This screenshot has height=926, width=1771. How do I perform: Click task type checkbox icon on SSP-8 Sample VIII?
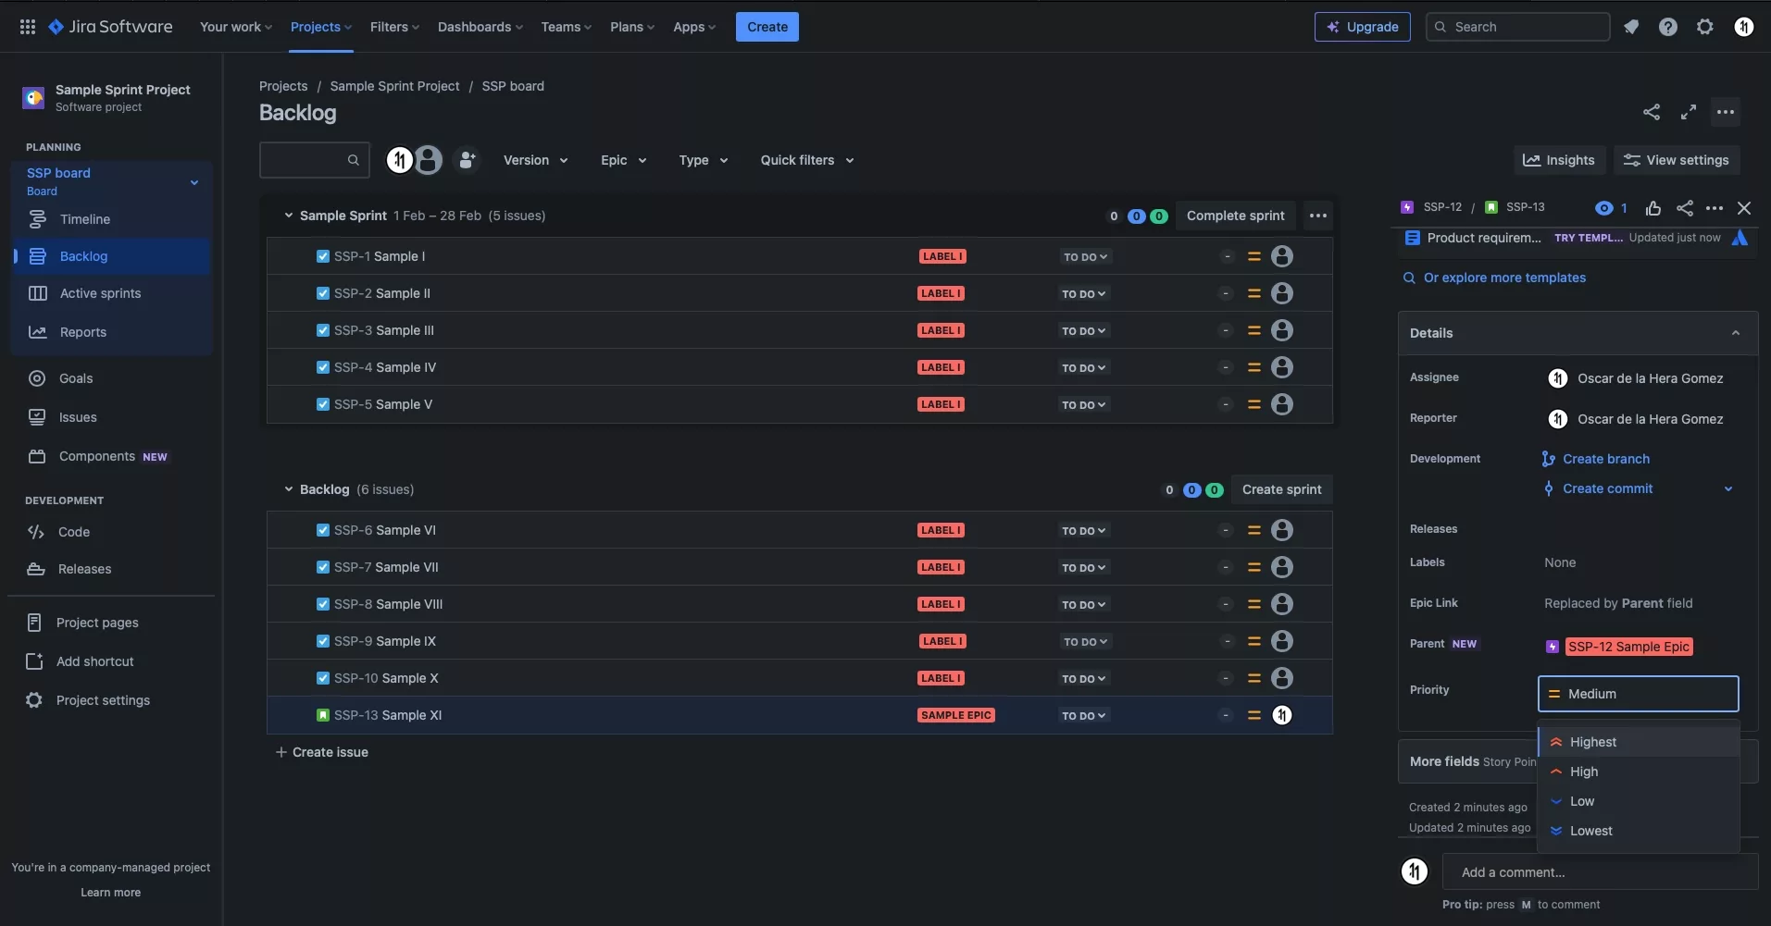click(323, 604)
